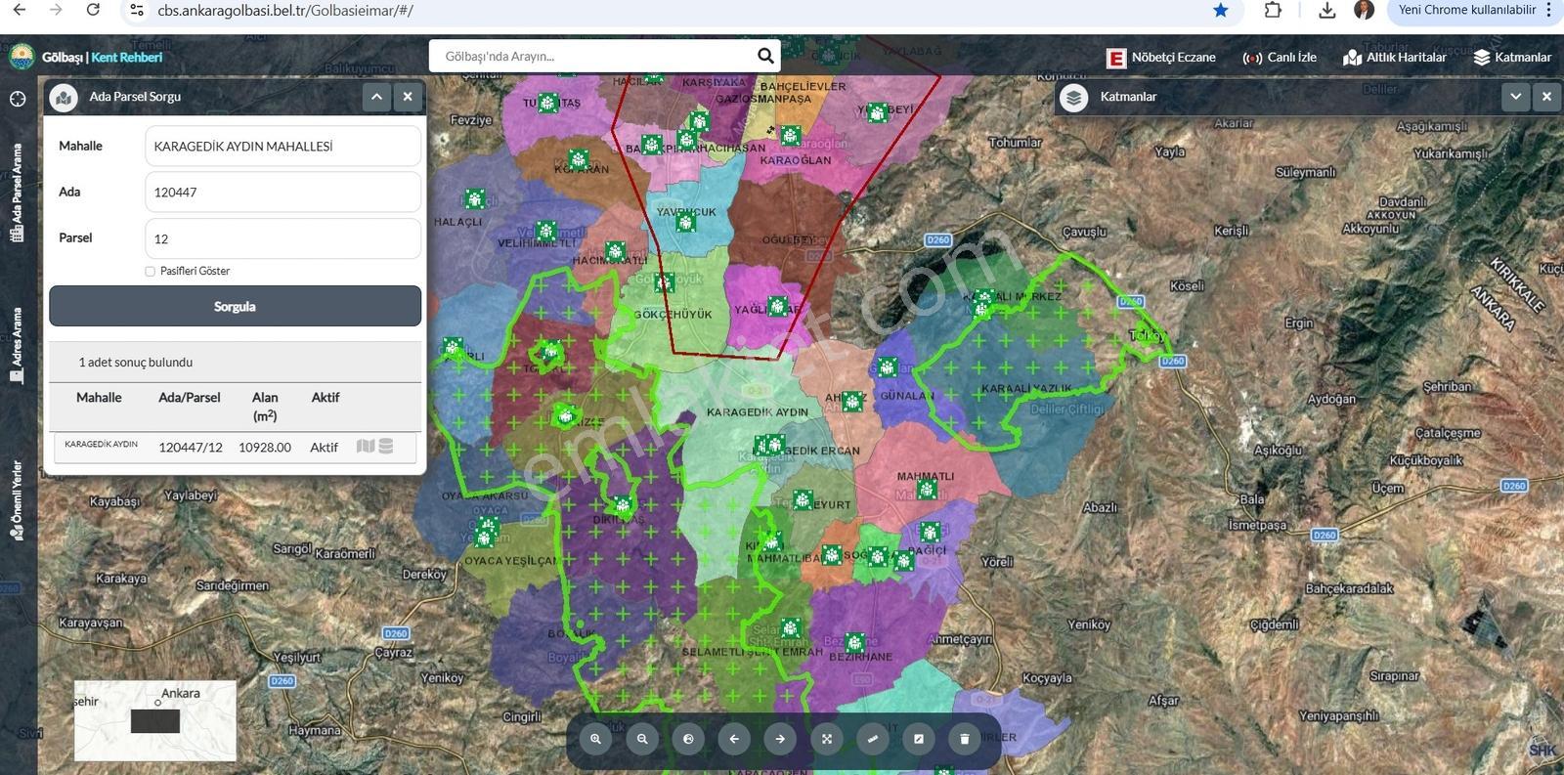Expand the Katmanlar panel with the chevron

click(1516, 97)
